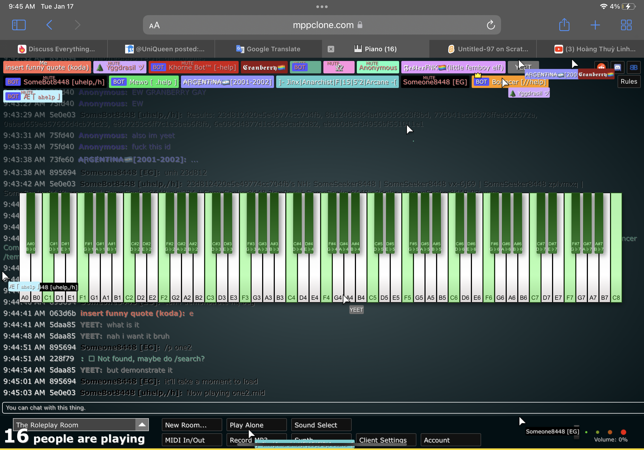
Task: Click the Google Translate tab icon
Action: coord(240,49)
